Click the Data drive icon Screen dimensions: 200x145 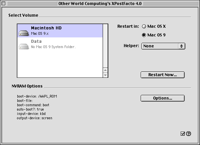[x=24, y=46]
